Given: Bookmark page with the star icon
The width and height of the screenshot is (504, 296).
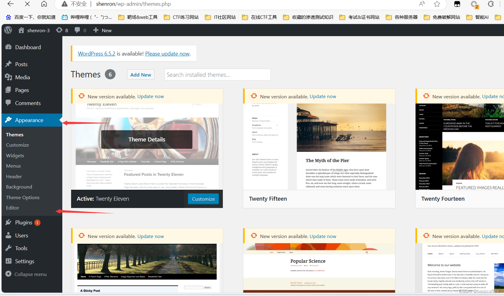Looking at the screenshot, I should coord(437,4).
